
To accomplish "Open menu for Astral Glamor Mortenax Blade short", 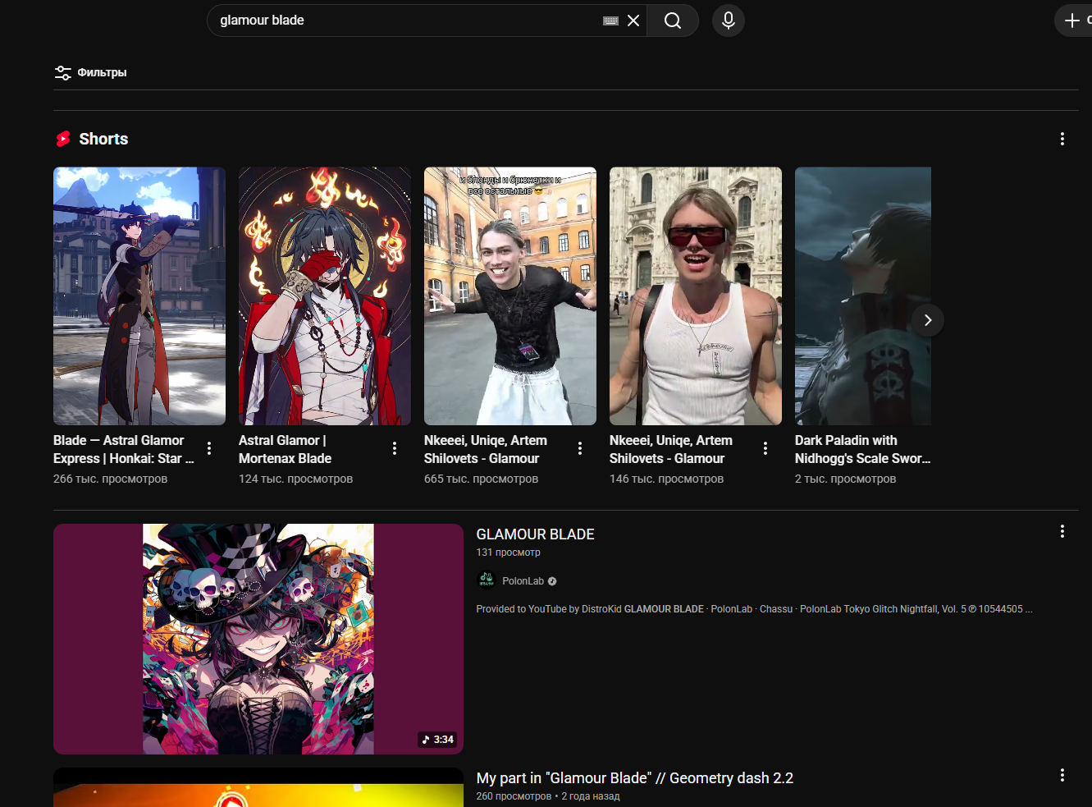I will [395, 448].
